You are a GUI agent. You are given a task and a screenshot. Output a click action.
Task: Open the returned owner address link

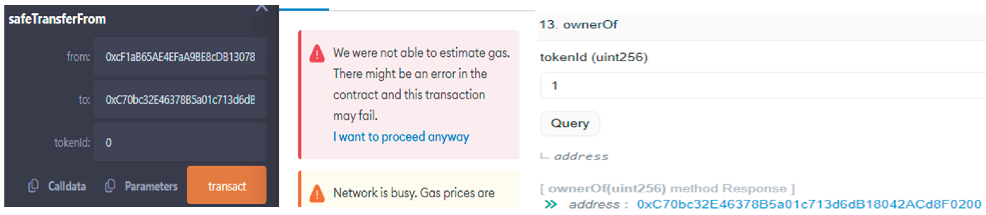(808, 204)
